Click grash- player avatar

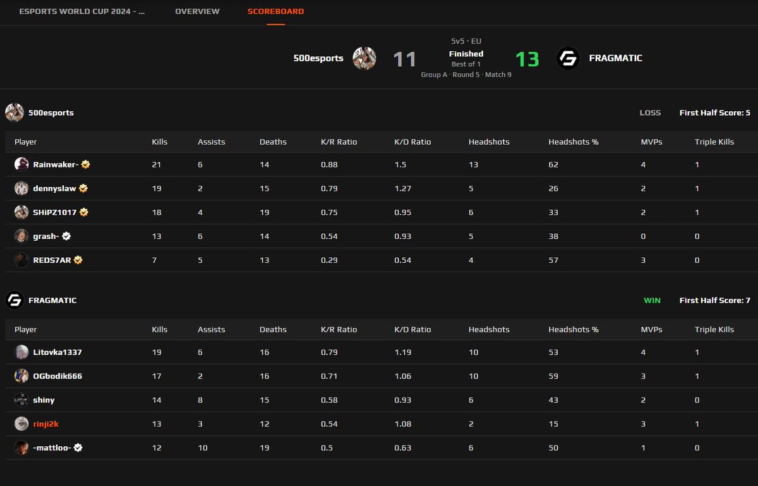click(21, 236)
